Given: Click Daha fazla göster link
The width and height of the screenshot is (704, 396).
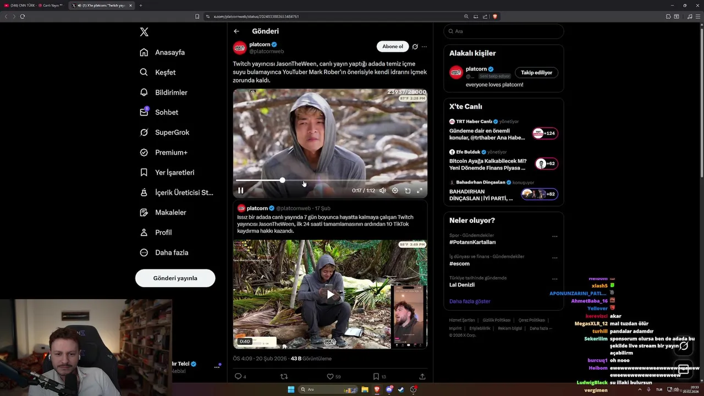Looking at the screenshot, I should 470,301.
